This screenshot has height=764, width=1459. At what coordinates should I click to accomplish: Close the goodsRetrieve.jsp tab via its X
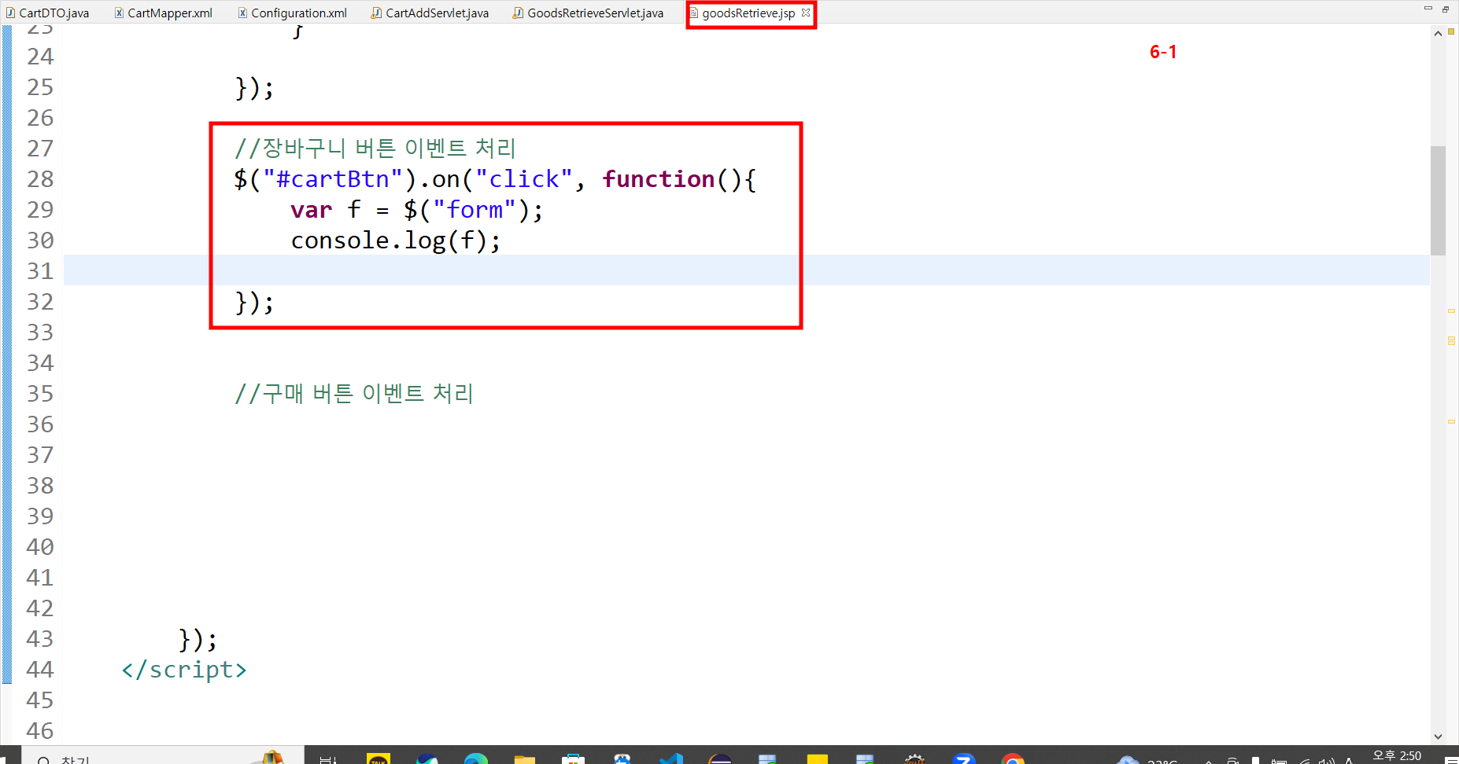tap(806, 13)
